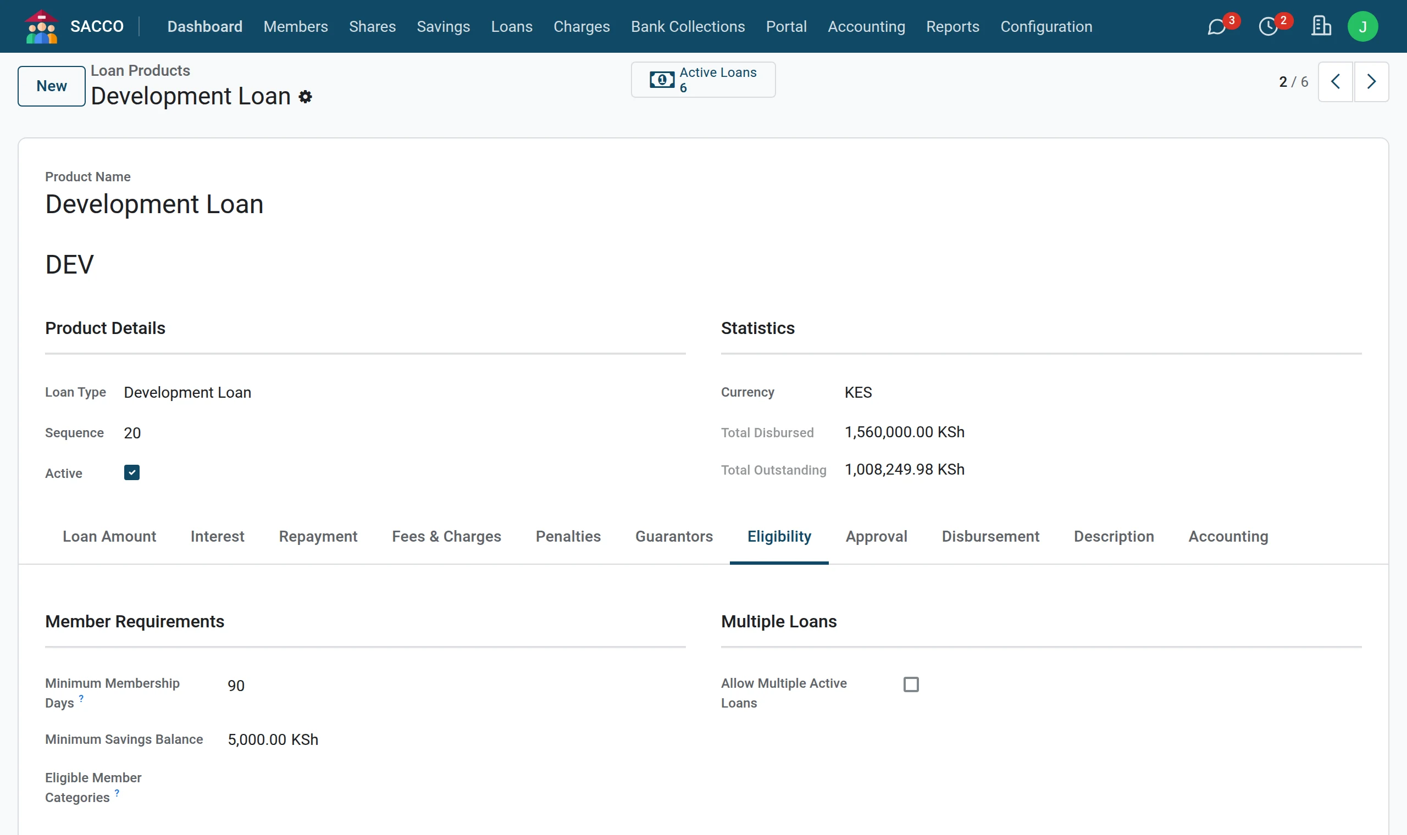Switch to the Interest tab
The image size is (1407, 835).
(x=217, y=536)
